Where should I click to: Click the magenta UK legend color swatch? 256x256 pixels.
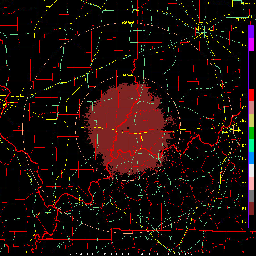(251, 45)
